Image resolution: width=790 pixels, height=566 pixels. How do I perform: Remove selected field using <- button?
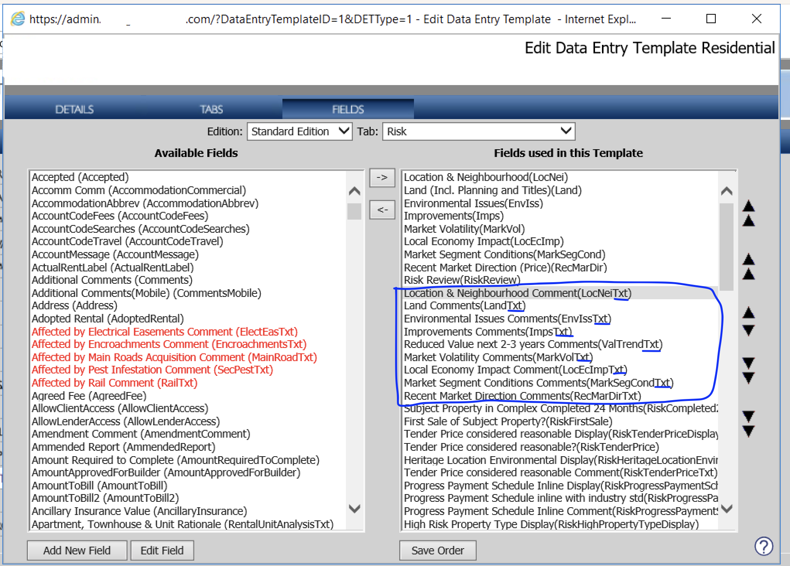[x=382, y=210]
